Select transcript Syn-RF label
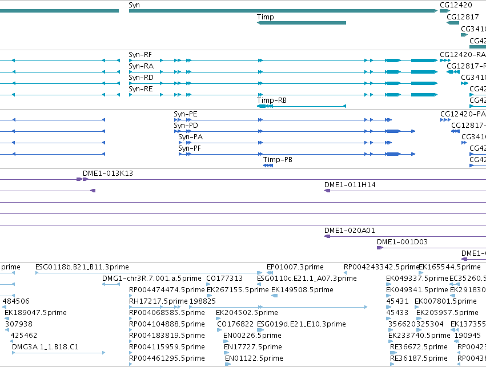Image resolution: width=486 pixels, height=367 pixels. (x=140, y=55)
